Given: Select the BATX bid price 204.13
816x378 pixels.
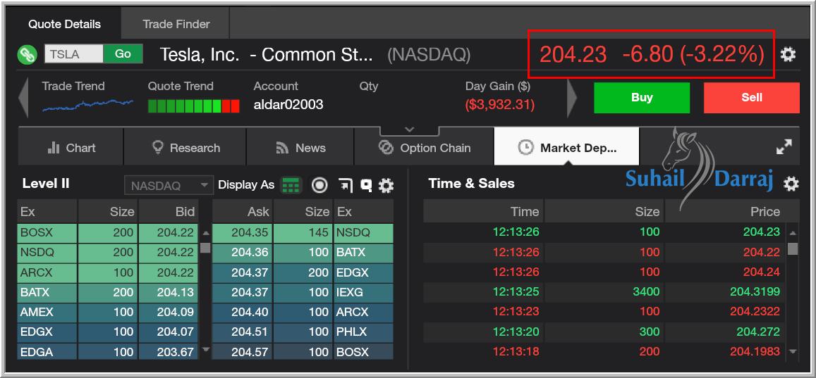Looking at the screenshot, I should coord(168,292).
